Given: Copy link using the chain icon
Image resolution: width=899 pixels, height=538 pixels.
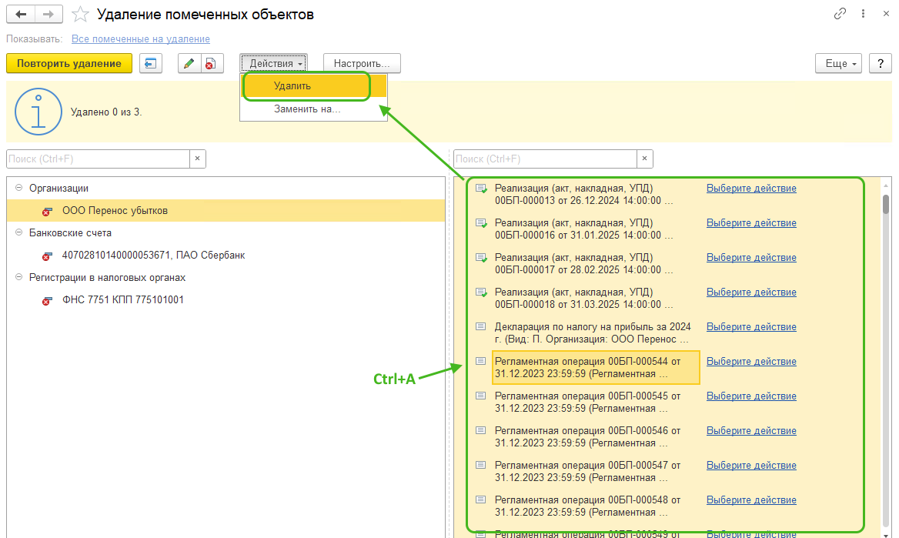Looking at the screenshot, I should tap(840, 15).
